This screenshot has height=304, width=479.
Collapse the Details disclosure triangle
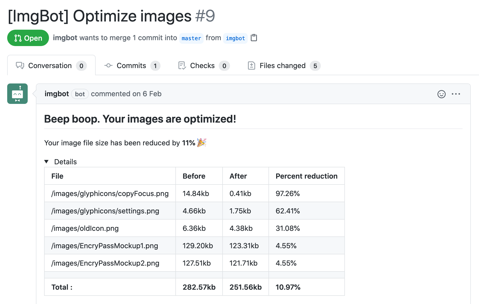click(46, 162)
